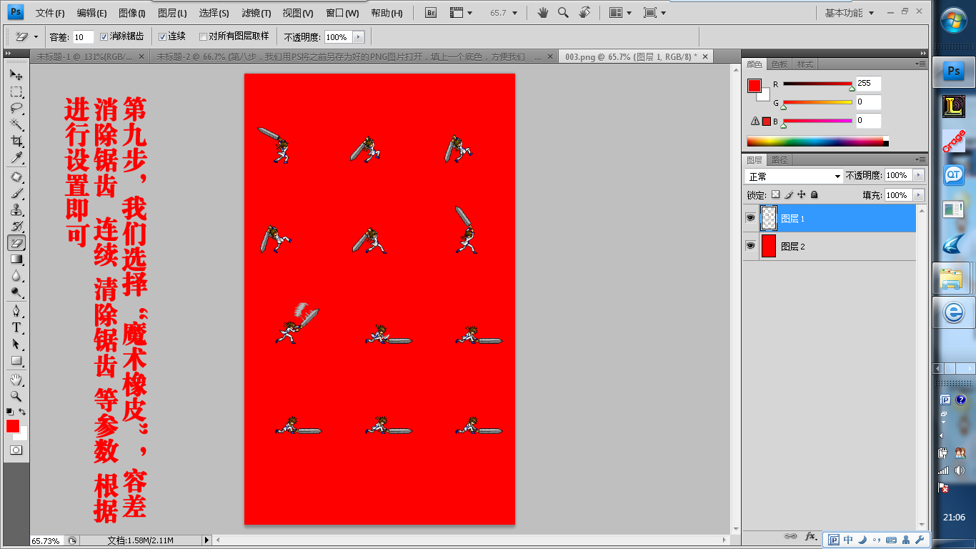Click the link layers button
The width and height of the screenshot is (976, 549).
point(790,535)
